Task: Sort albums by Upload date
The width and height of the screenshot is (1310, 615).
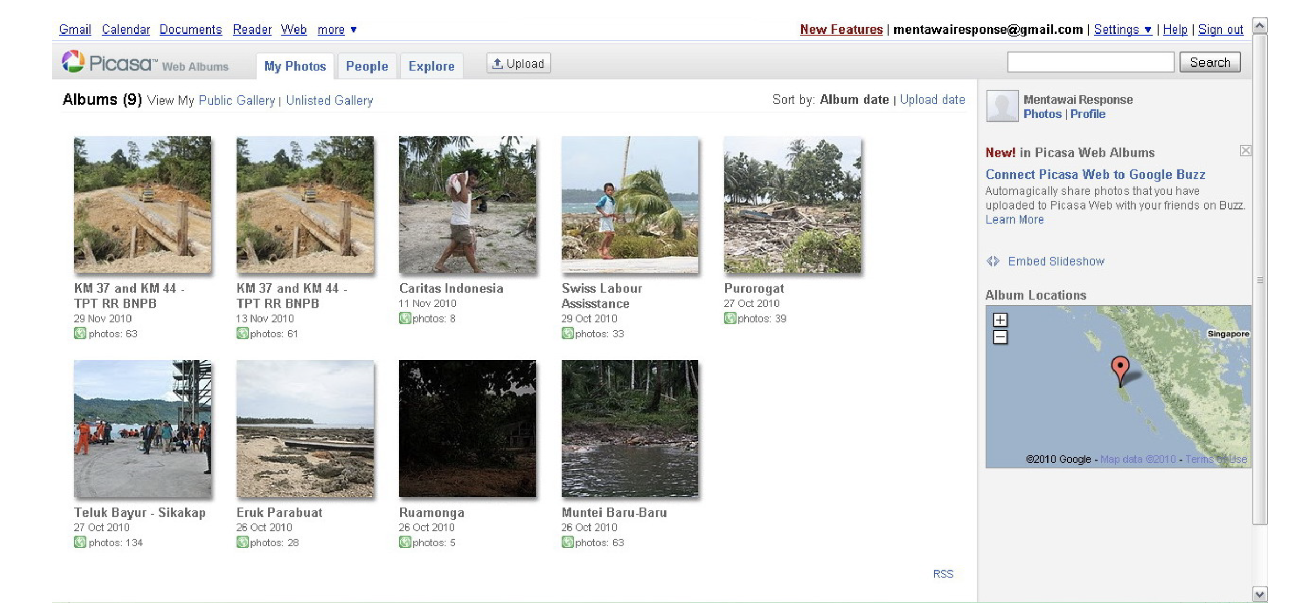Action: [932, 100]
